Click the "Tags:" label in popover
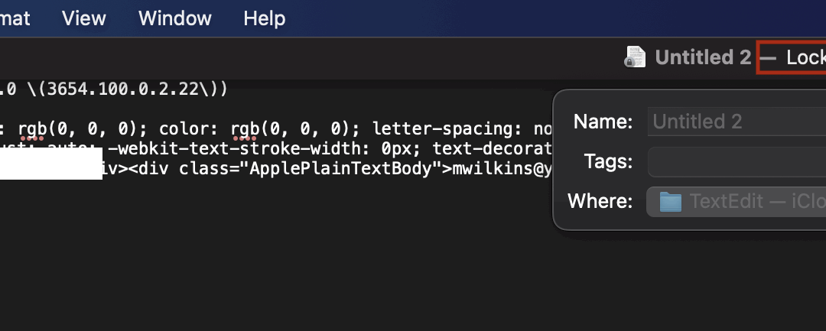Viewport: 826px width, 331px height. 608,162
